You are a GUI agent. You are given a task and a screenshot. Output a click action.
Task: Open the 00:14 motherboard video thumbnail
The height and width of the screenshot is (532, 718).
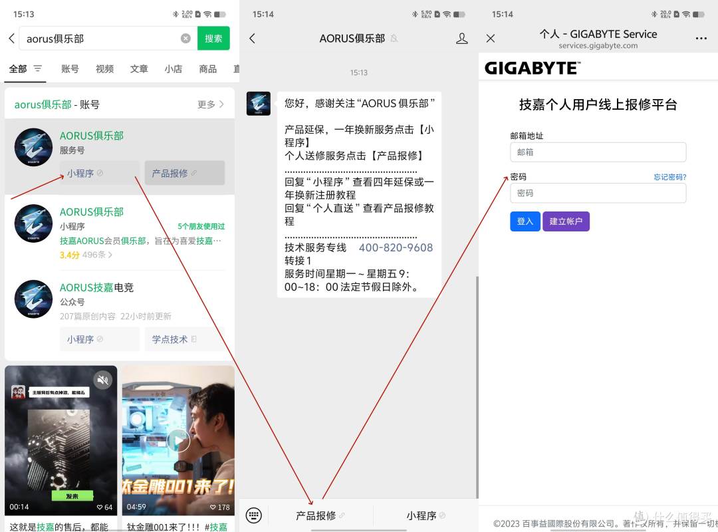pyautogui.click(x=61, y=440)
